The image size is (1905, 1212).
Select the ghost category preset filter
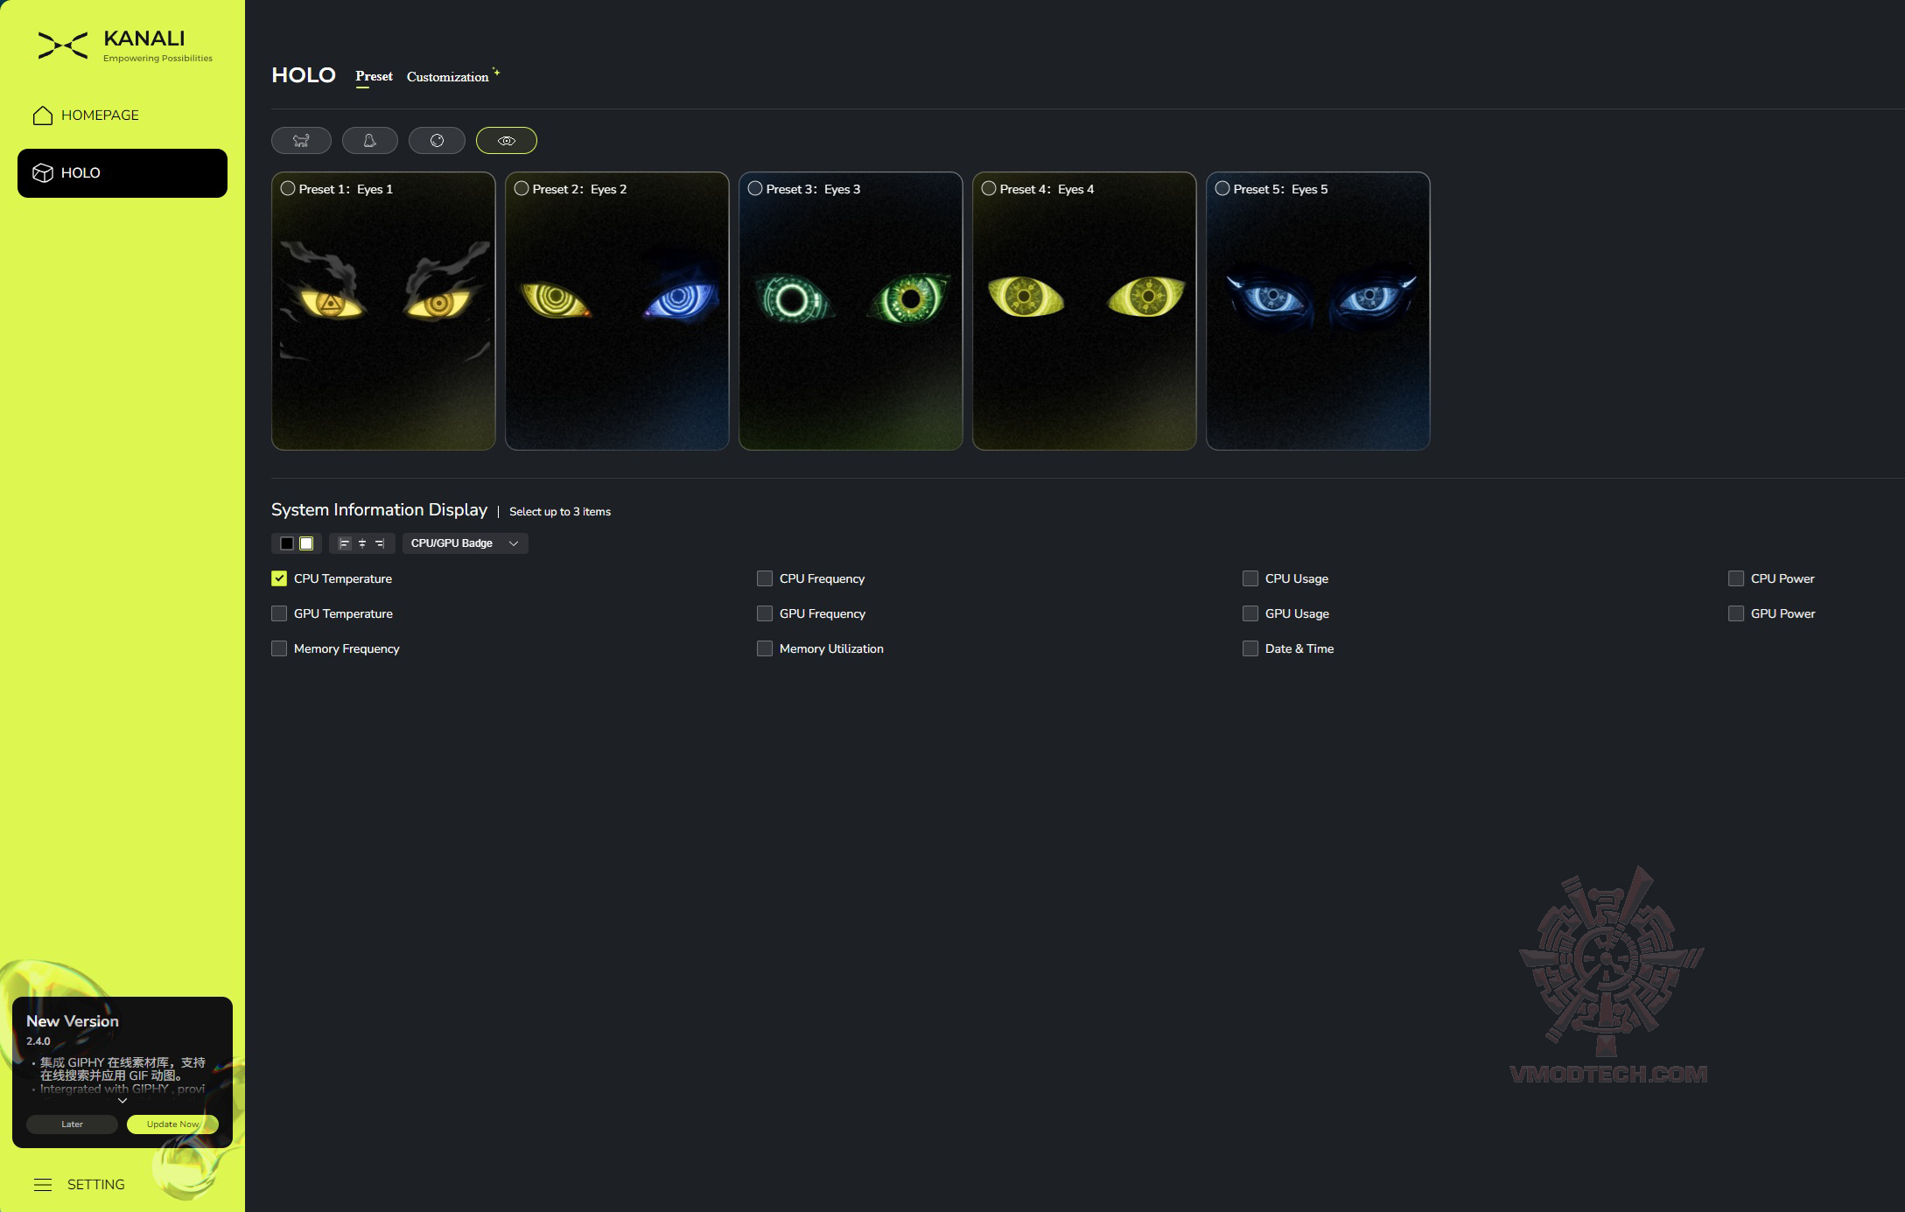click(370, 140)
